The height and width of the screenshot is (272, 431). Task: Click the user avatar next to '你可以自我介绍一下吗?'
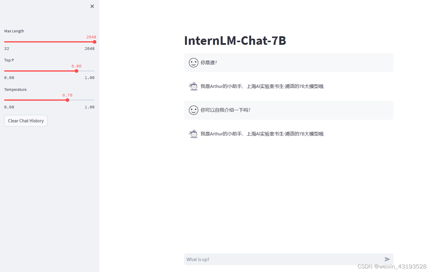click(194, 110)
